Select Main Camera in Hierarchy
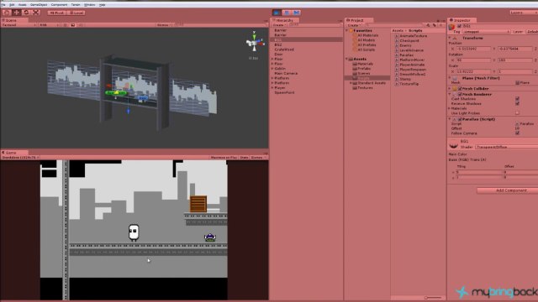The image size is (538, 302). 286,73
